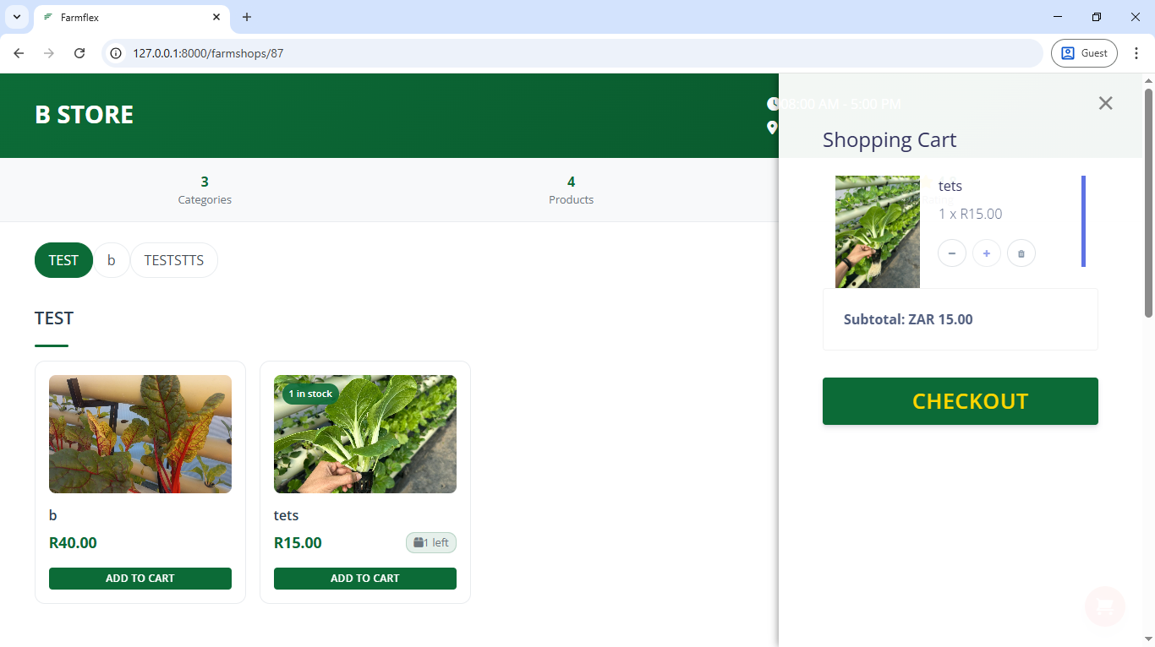View site information icon in address bar
Viewport: 1155px width, 647px height.
point(118,53)
